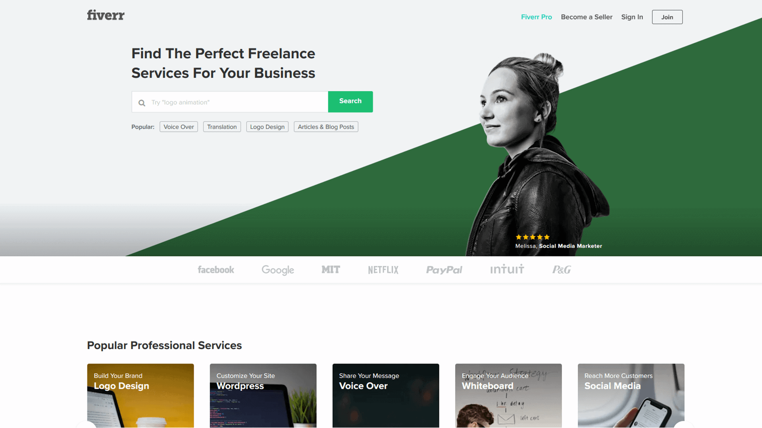This screenshot has width=762, height=428.
Task: Open the Social Media service card
Action: (x=631, y=396)
